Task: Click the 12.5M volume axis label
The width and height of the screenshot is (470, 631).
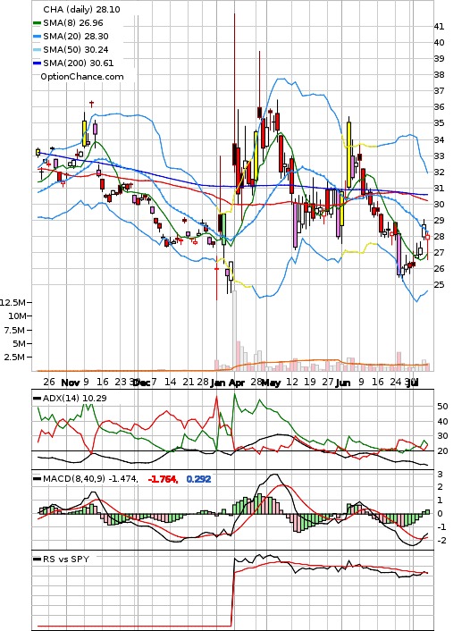Action: 13,302
